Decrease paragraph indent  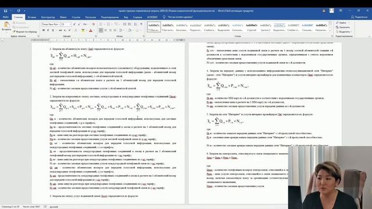tap(124, 24)
